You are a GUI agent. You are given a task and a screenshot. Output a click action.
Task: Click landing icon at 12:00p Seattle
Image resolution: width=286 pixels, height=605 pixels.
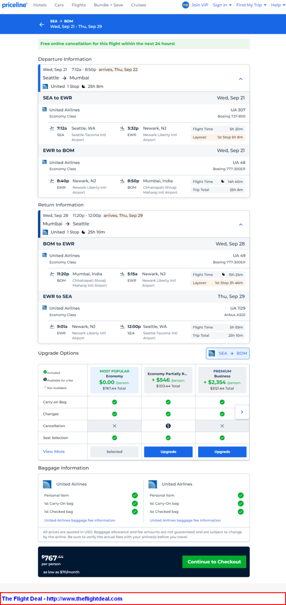(x=123, y=326)
